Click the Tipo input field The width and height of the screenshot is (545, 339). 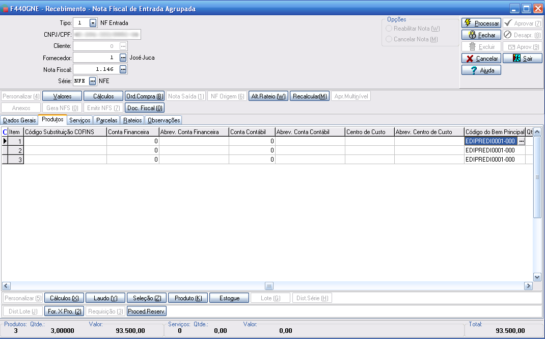click(x=81, y=23)
